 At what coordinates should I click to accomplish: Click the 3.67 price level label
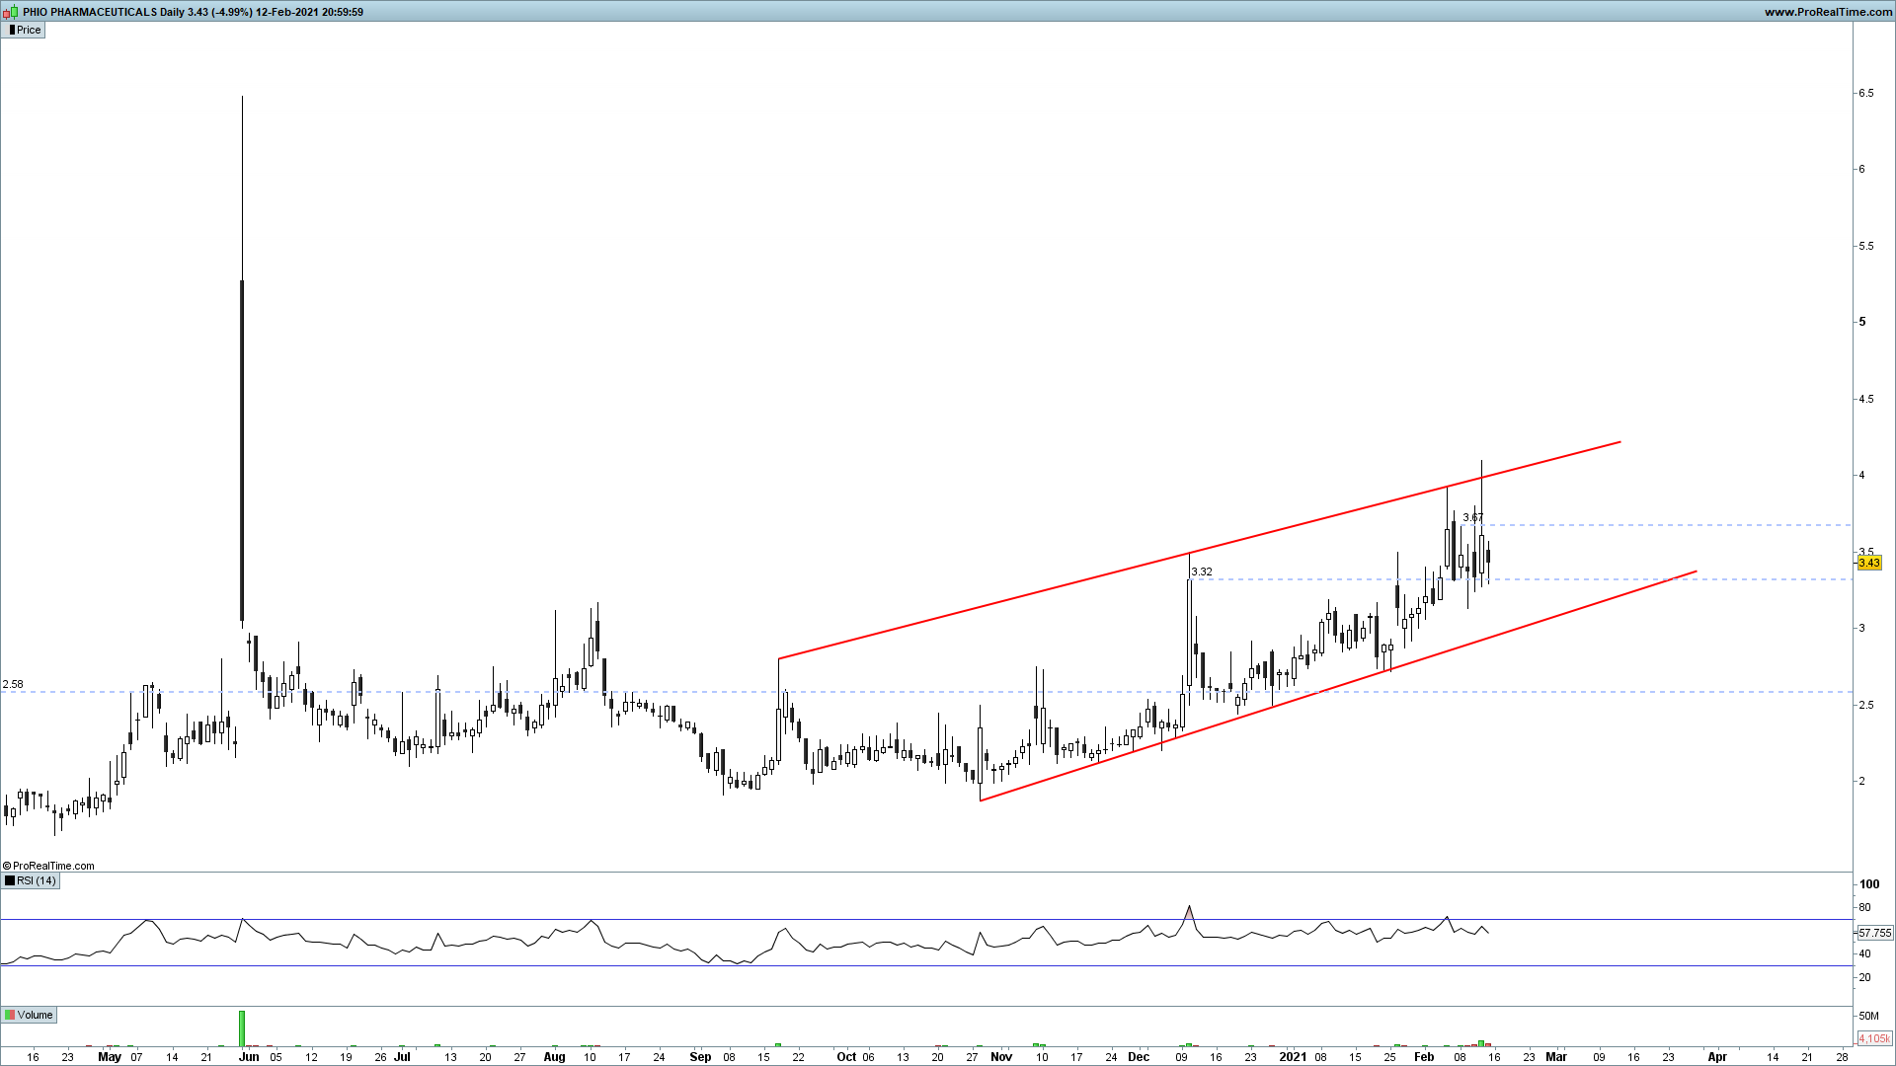(1472, 517)
